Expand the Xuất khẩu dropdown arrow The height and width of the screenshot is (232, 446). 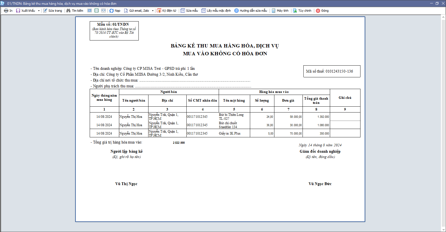pos(39,11)
